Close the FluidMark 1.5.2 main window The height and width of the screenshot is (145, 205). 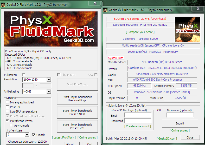pyautogui.click(x=95, y=3)
